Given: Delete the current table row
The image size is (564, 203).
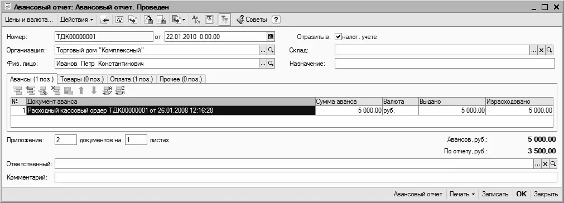Looking at the screenshot, I should tap(56, 90).
